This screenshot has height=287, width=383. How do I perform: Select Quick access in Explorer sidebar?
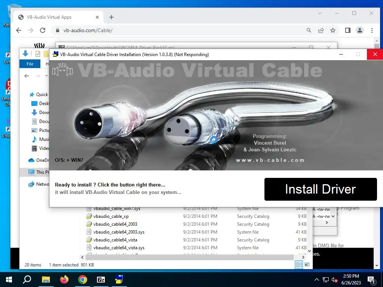click(x=39, y=95)
